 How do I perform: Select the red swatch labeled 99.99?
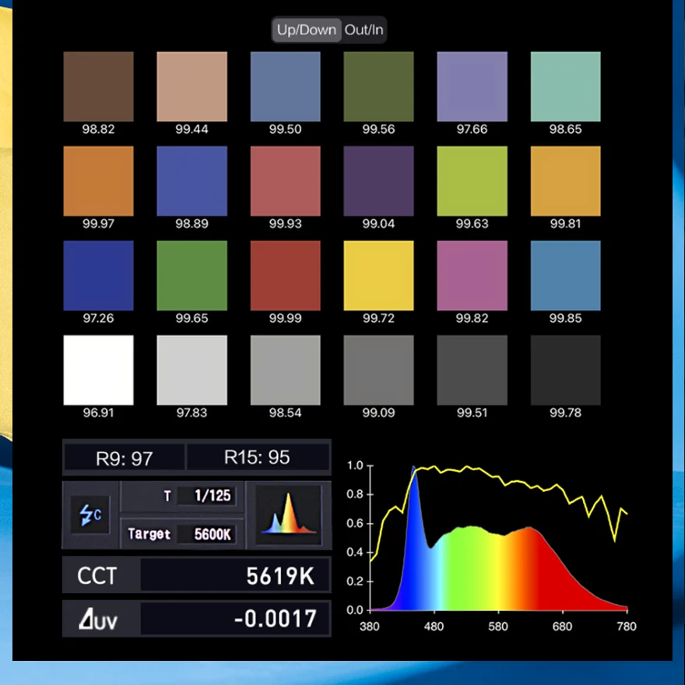tap(285, 276)
